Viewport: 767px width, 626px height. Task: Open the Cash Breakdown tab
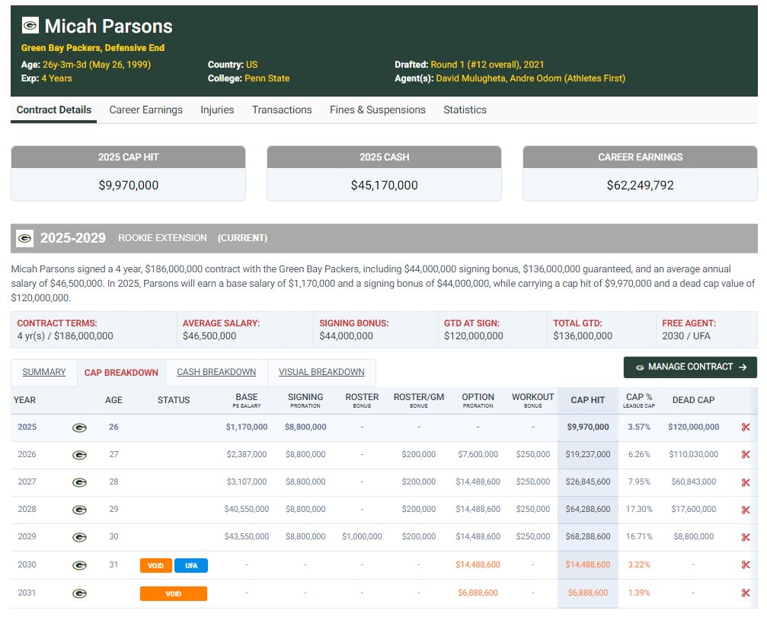[216, 372]
